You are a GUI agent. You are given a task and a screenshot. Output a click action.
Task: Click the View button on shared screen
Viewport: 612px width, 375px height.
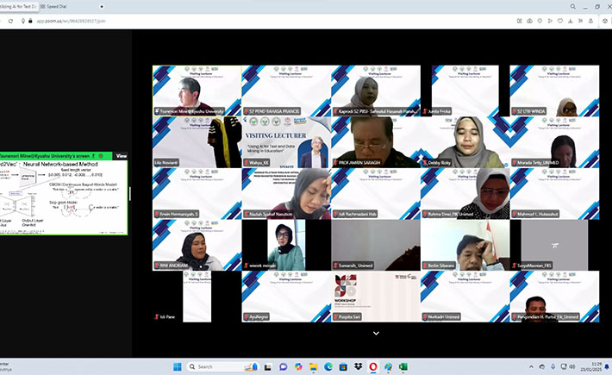[x=122, y=156]
